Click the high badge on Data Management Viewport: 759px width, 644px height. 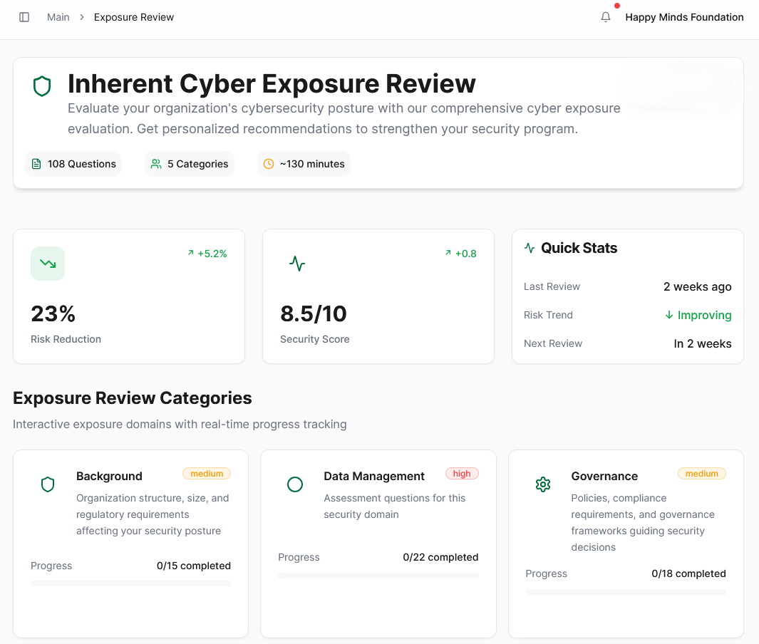[x=462, y=474]
